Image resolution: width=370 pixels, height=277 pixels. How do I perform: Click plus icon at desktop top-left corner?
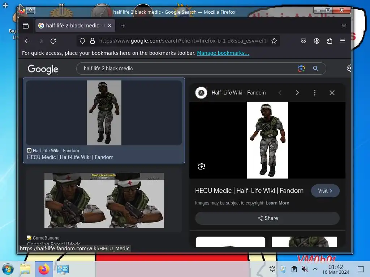[x=5, y=5]
